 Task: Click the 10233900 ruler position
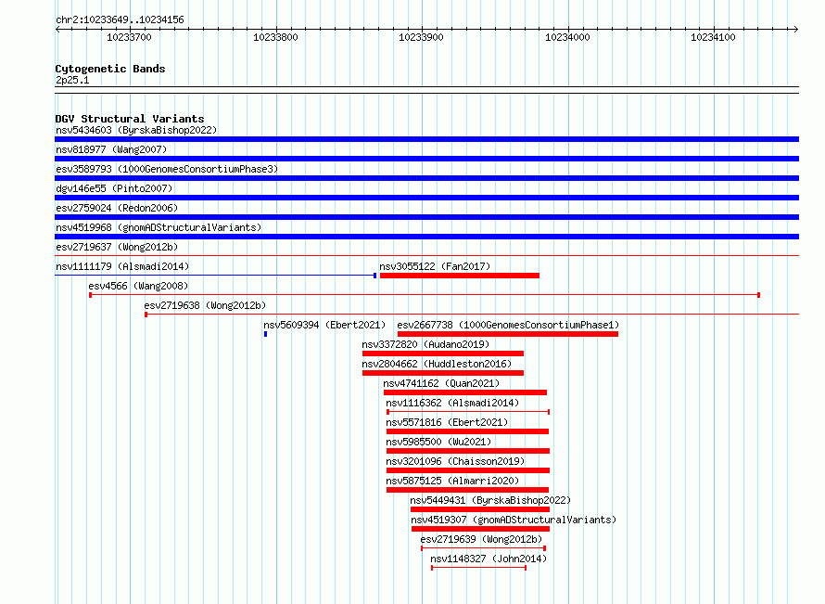pos(422,37)
